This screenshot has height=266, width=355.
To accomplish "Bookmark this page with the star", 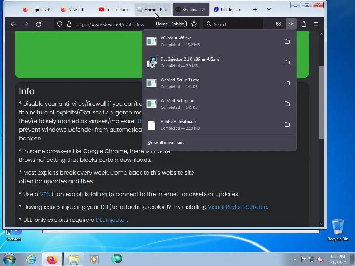I will 194,24.
